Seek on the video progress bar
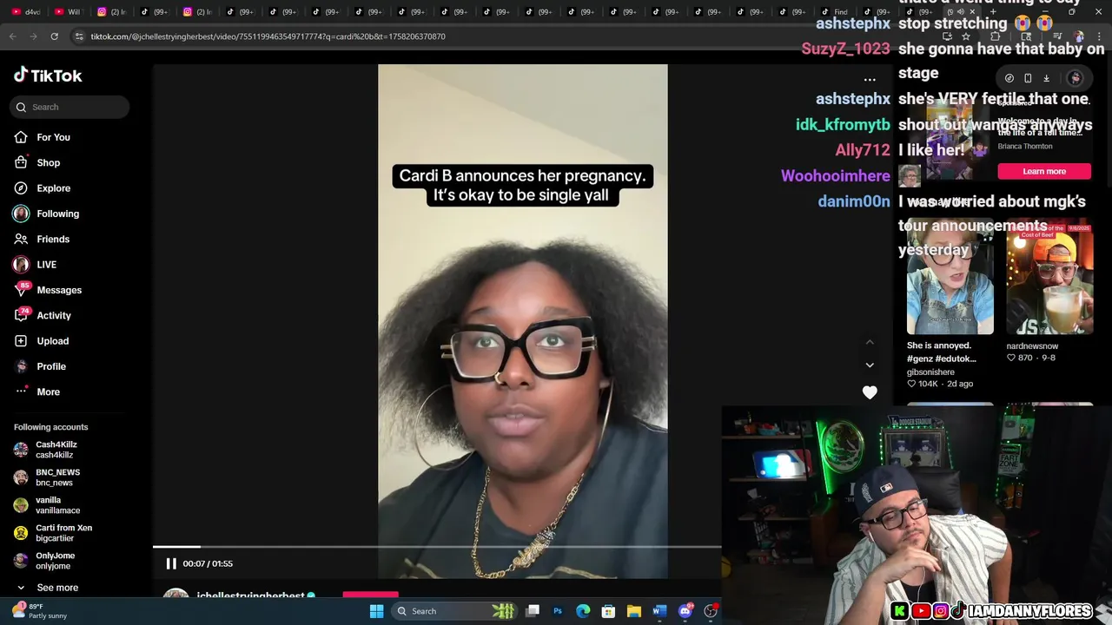 [x=437, y=547]
